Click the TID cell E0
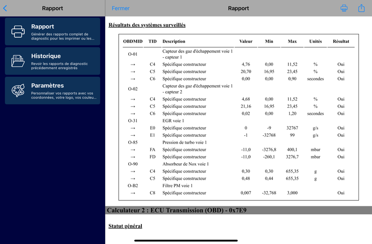Image resolution: width=372 pixels, height=244 pixels. point(153,128)
